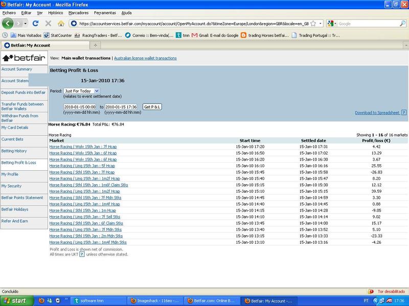Click the forward navigation arrow
409x306 pixels.
(18, 23)
